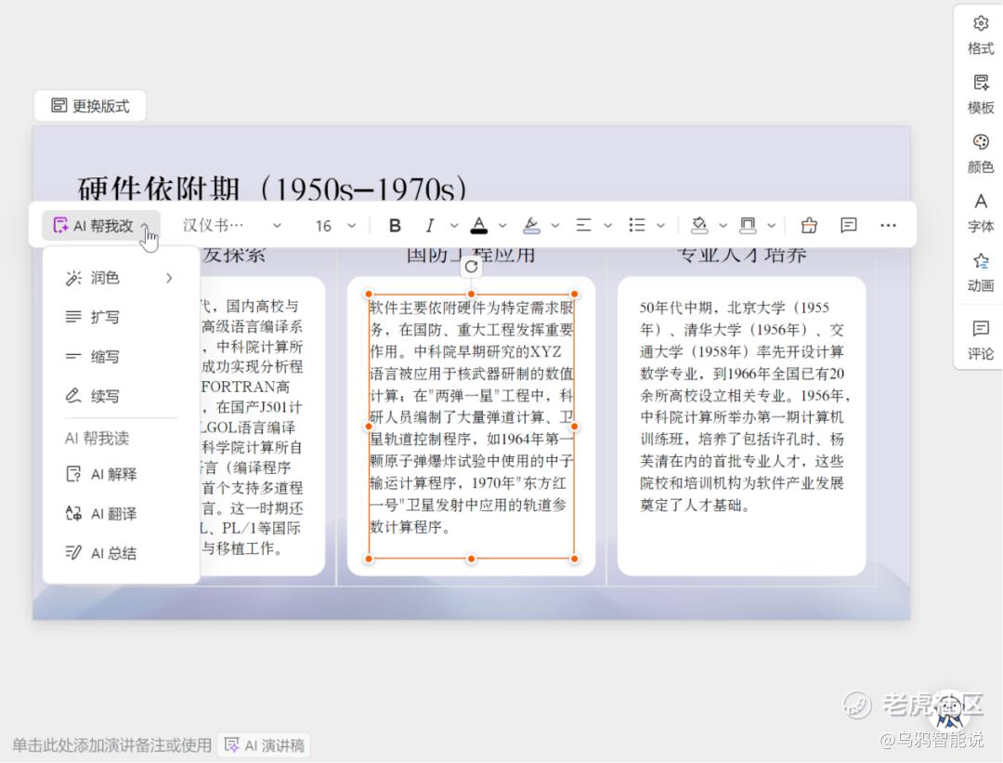Open the more options ellipsis

pos(888,225)
